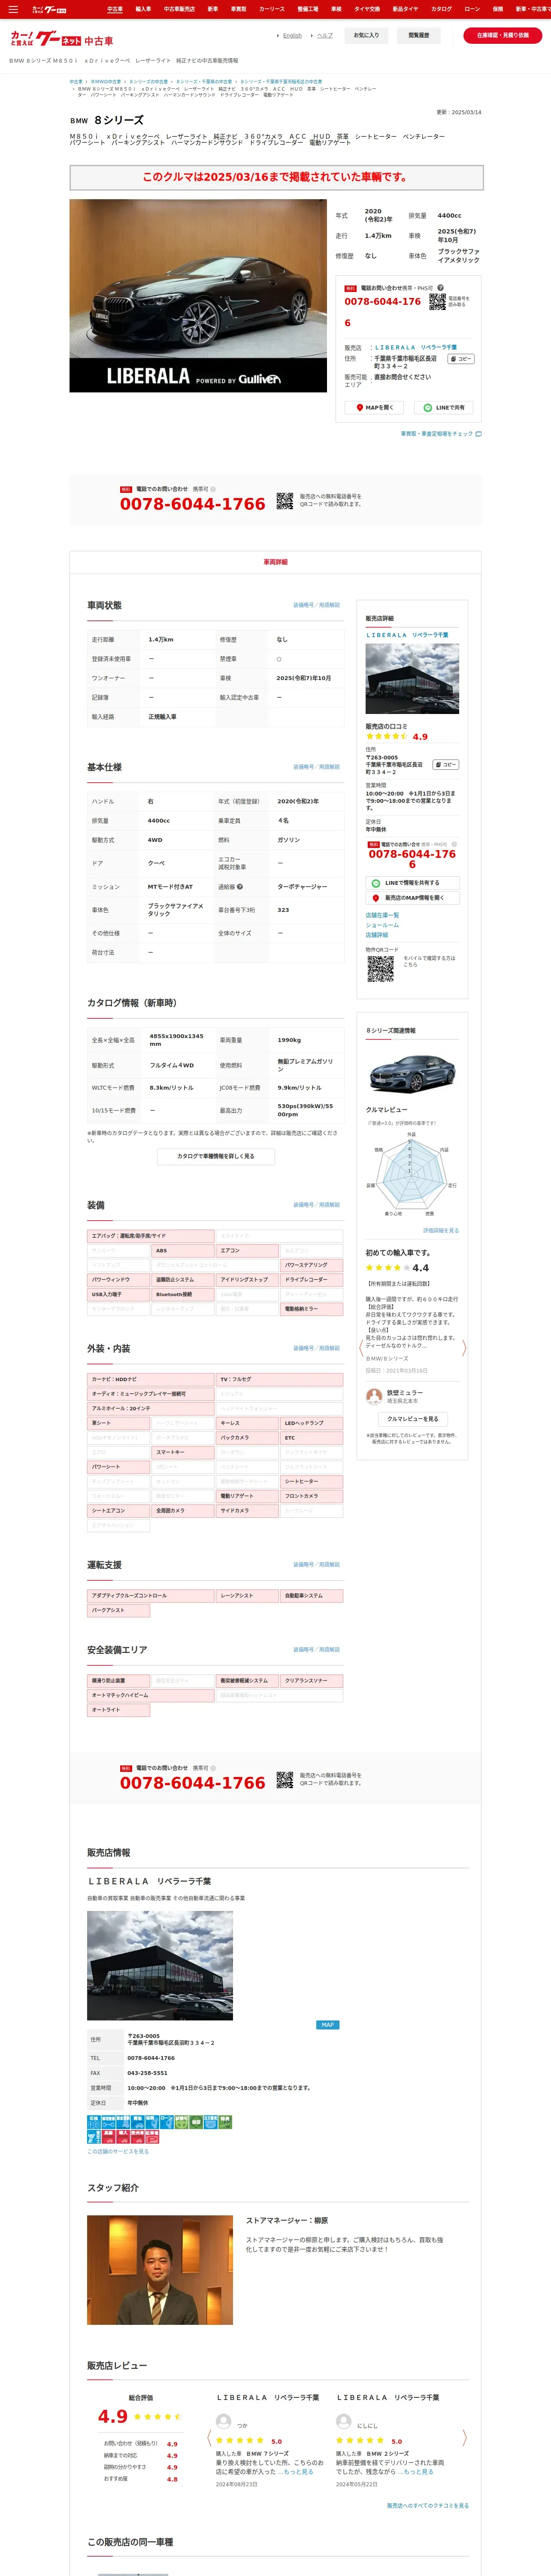Copy address using top card コピー button
Viewport: 551px width, 2576px height.
pos(461,358)
